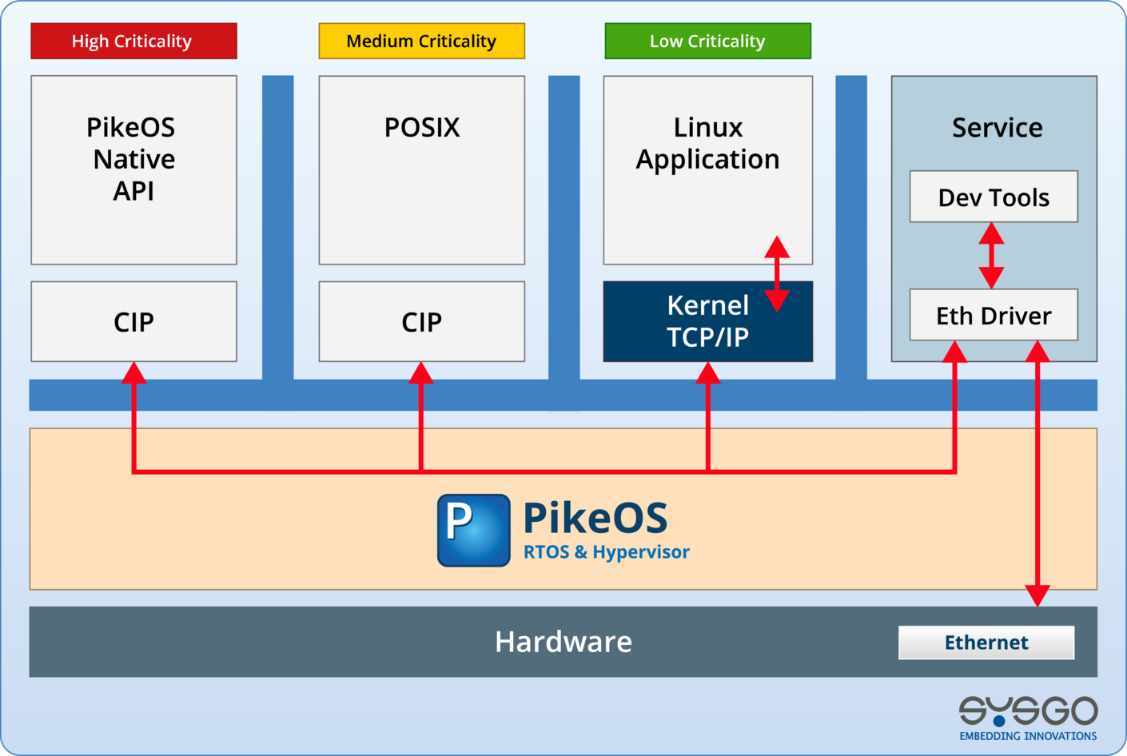The width and height of the screenshot is (1127, 756).
Task: Click the Ethernet hardware icon
Action: tap(986, 642)
